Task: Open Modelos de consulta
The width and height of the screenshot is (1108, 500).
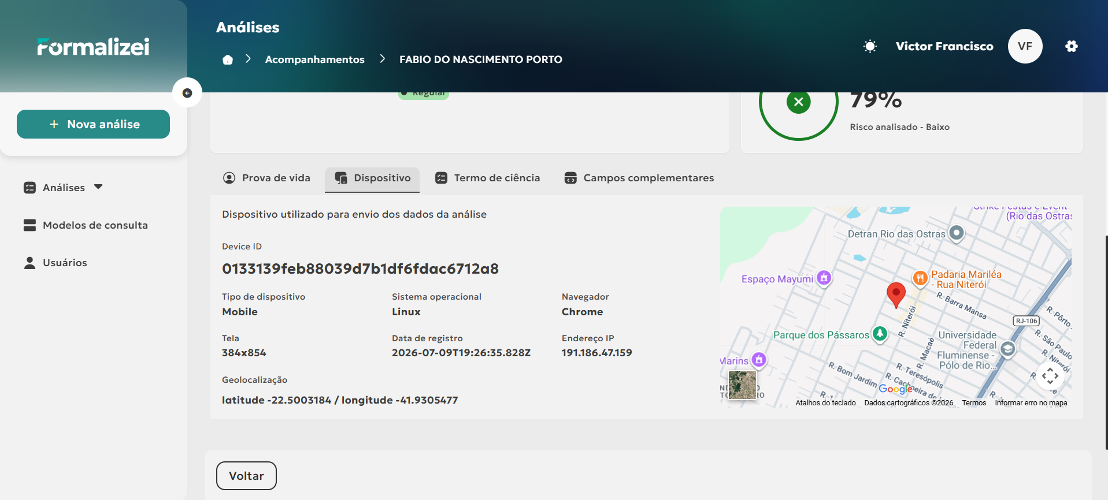Action: 86,225
